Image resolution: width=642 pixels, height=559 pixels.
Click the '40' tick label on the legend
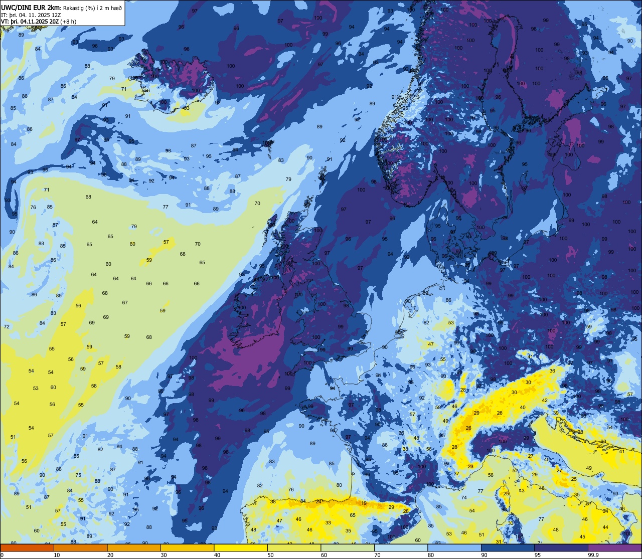pyautogui.click(x=217, y=555)
